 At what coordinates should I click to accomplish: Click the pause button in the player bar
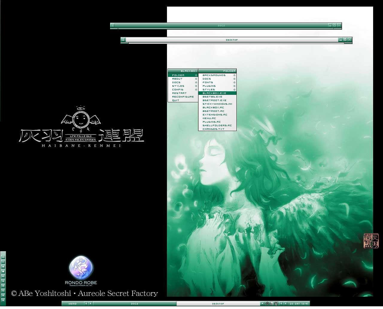[3, 267]
